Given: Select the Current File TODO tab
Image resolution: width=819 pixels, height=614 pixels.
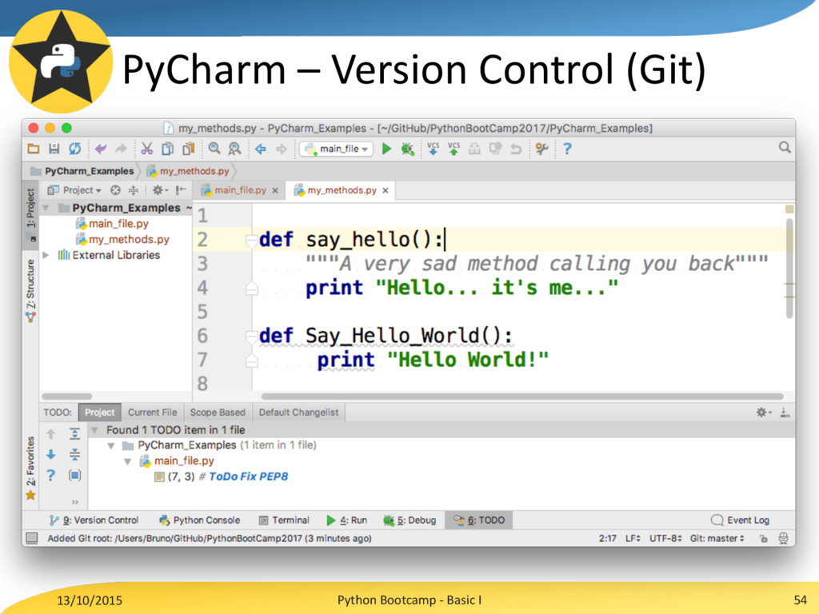Looking at the screenshot, I should 152,413.
